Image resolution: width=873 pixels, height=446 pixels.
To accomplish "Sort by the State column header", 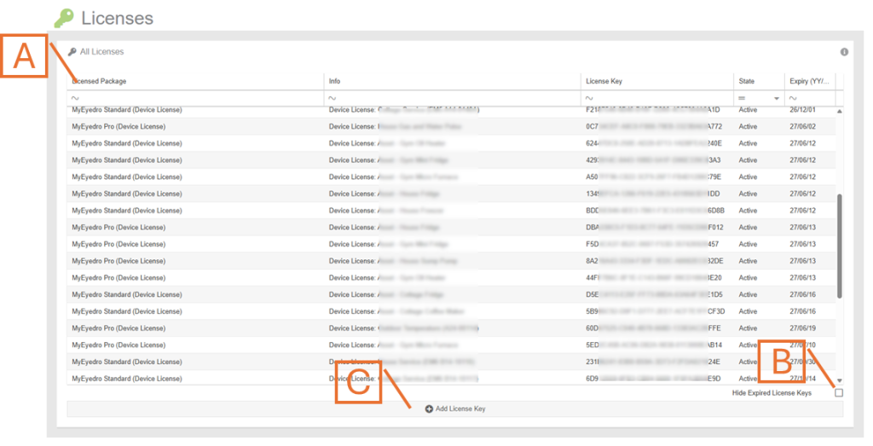I will point(759,81).
